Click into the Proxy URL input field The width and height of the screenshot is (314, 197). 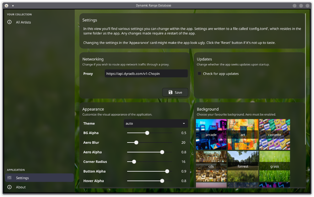(x=146, y=74)
